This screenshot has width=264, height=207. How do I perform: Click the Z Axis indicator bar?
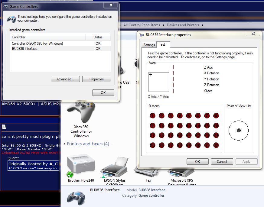tap(173, 67)
